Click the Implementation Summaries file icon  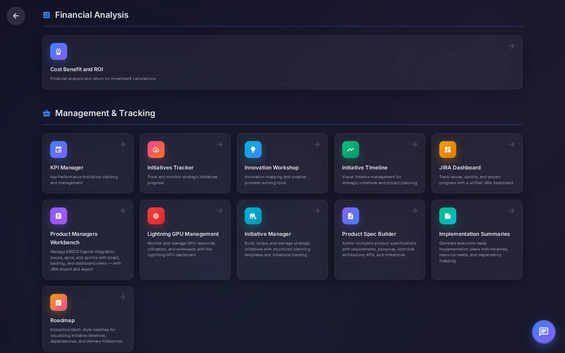click(x=448, y=216)
